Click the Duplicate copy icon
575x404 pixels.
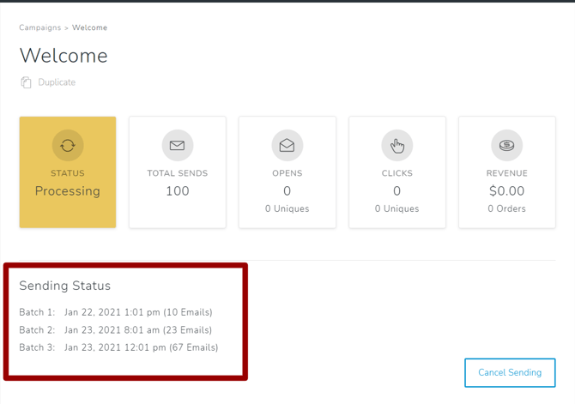(x=26, y=82)
